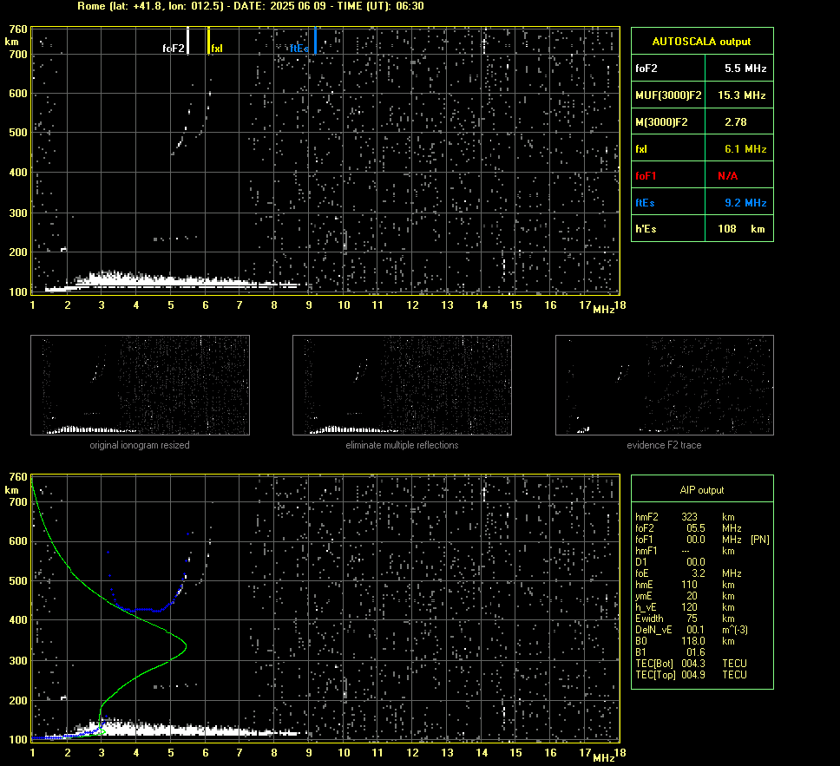The image size is (840, 766).
Task: Click the foF2 5.5 MHz value
Action: pos(745,69)
